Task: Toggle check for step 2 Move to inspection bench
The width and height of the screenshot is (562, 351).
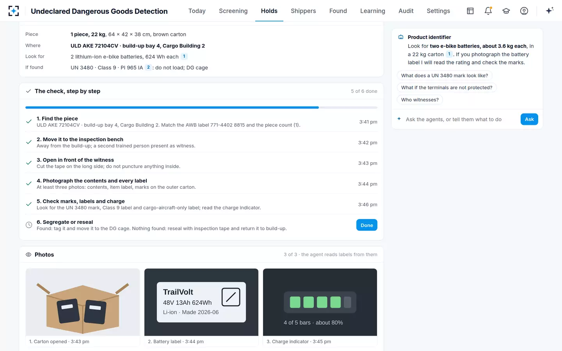Action: [29, 142]
